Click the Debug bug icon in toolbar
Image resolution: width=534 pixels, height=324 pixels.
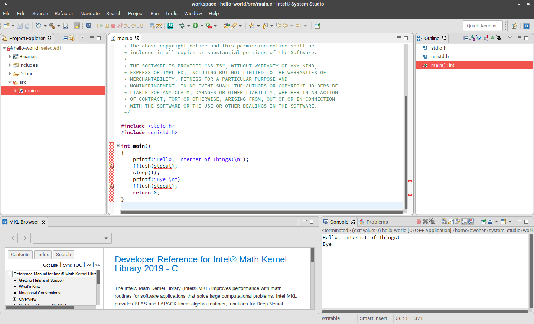pos(182,26)
